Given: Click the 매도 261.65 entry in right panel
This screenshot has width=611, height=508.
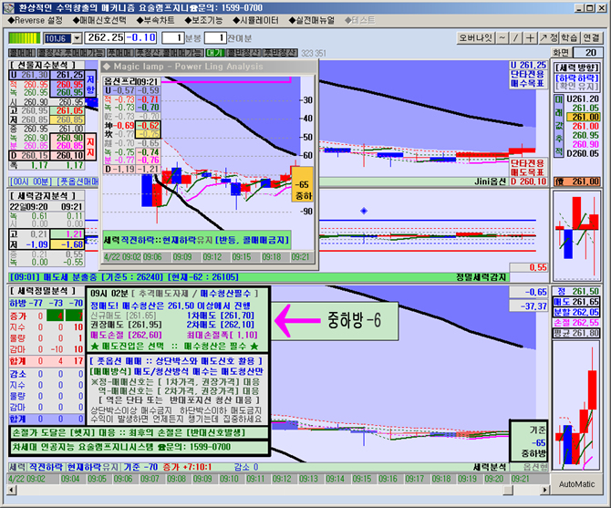Looking at the screenshot, I should pos(576,302).
